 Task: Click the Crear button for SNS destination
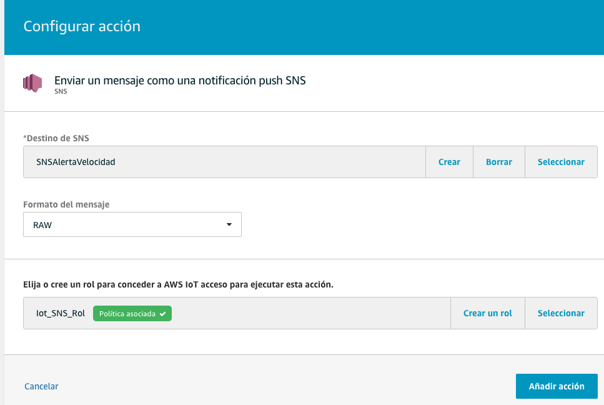click(x=449, y=162)
